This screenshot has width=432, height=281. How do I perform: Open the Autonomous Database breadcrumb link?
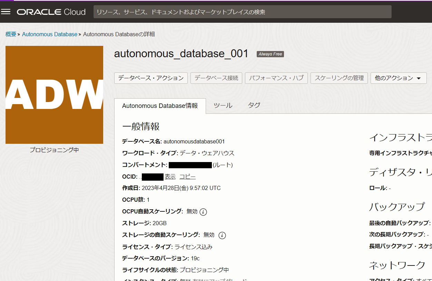point(50,34)
